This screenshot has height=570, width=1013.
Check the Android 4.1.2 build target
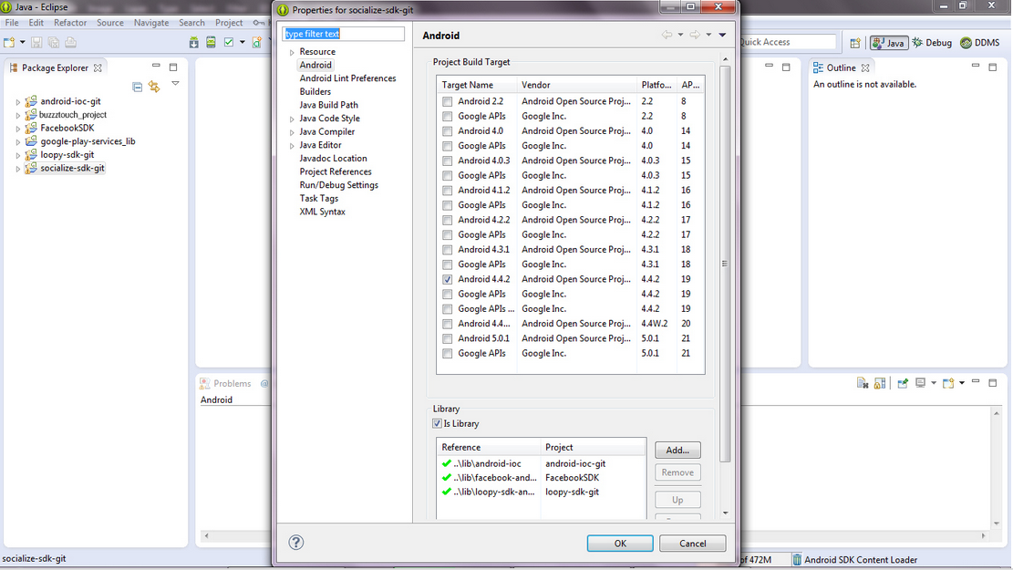pyautogui.click(x=447, y=191)
